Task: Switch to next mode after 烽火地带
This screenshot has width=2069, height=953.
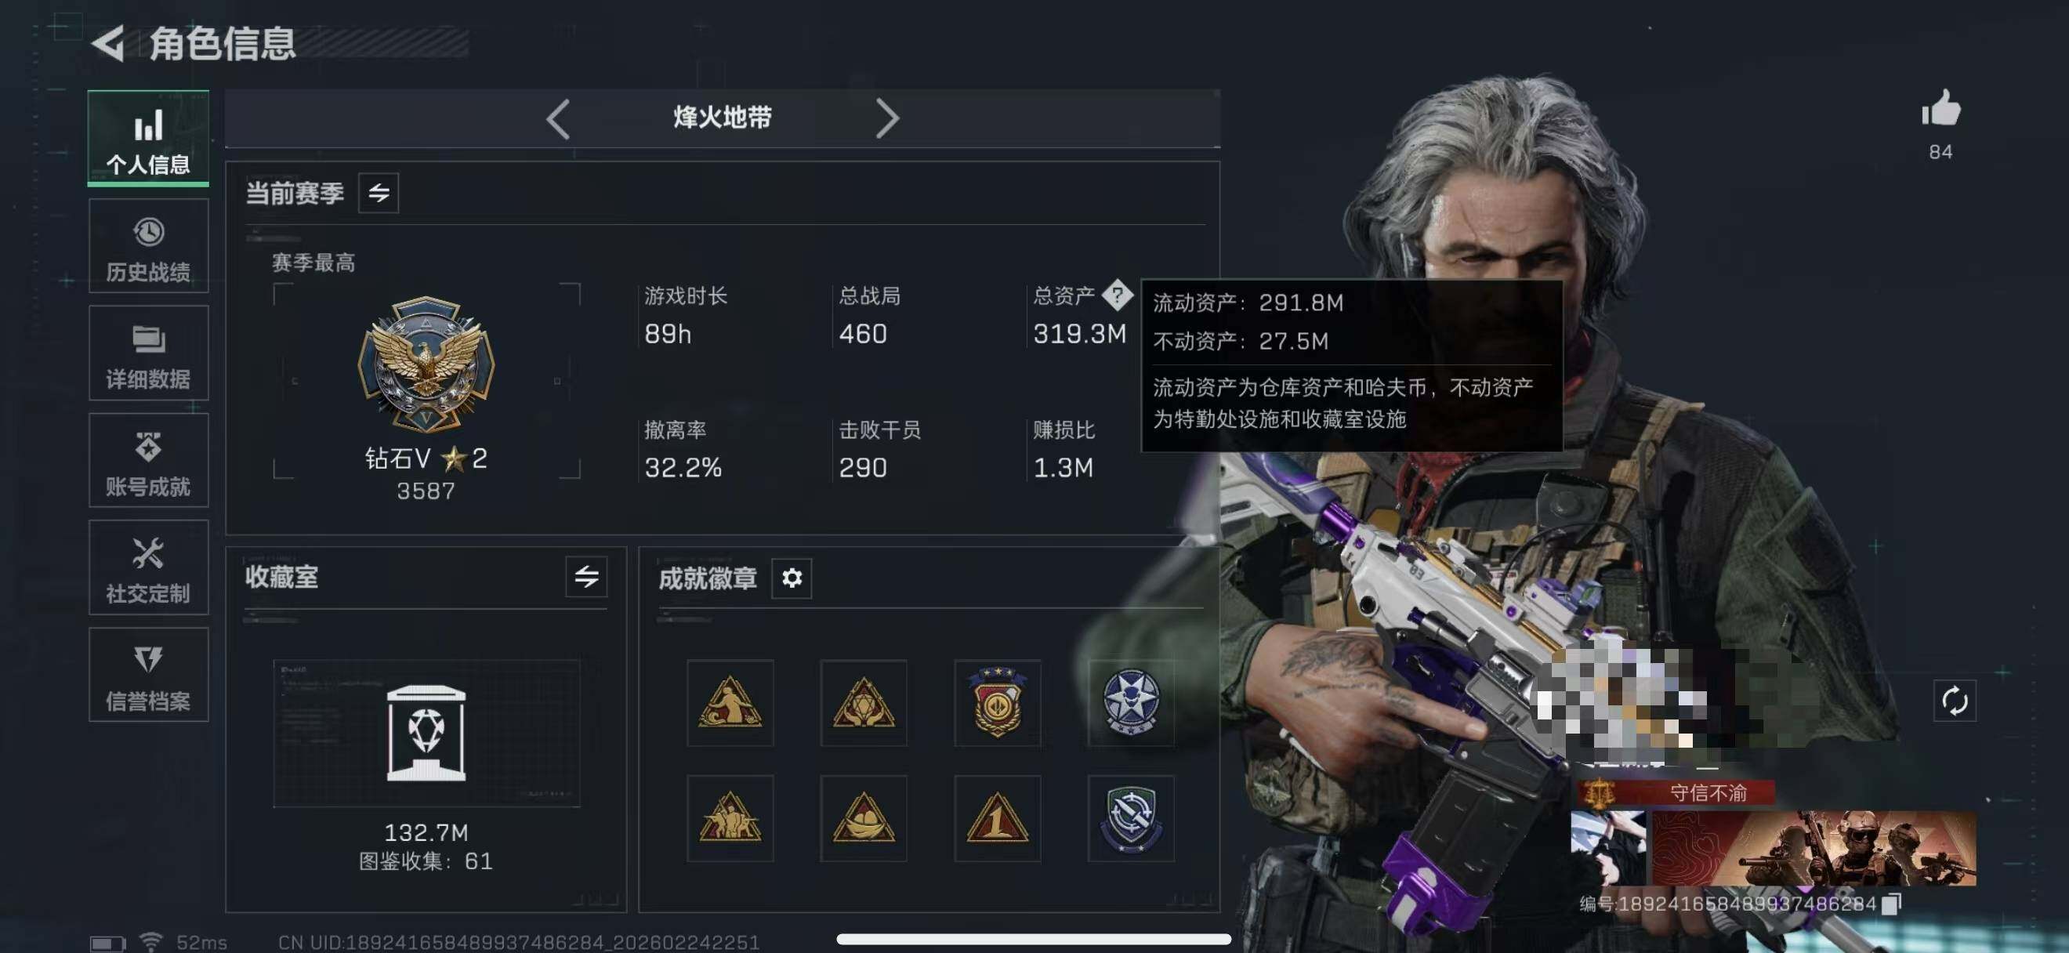Action: (886, 119)
